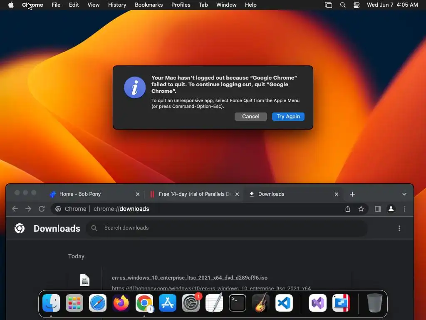Open the History menu

click(x=117, y=5)
